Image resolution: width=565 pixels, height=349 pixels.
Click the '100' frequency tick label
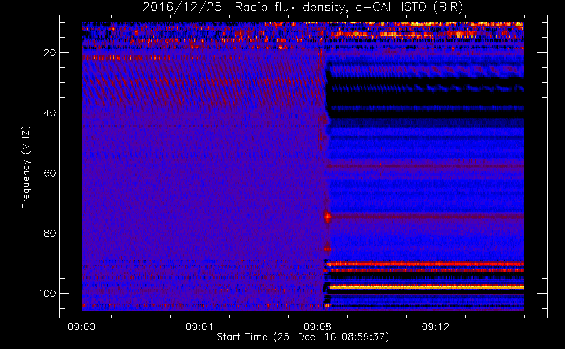click(47, 293)
